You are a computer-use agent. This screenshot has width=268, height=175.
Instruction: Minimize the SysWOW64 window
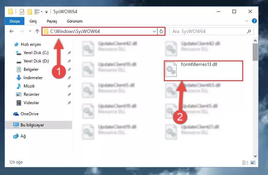point(219,11)
